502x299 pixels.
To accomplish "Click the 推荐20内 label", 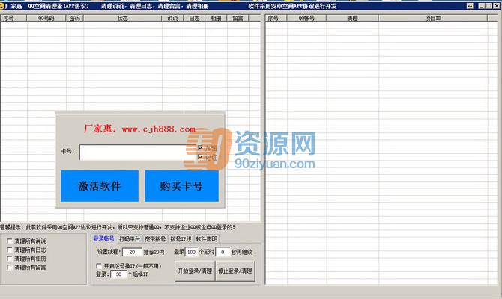I will [x=154, y=252].
